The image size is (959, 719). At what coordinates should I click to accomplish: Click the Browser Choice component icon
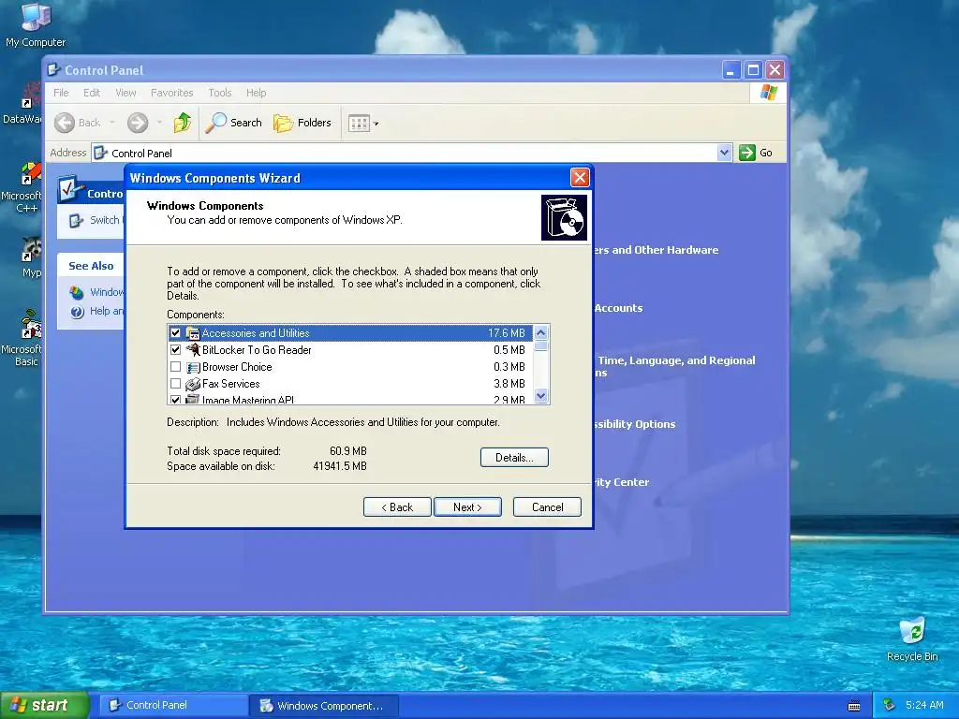click(193, 367)
